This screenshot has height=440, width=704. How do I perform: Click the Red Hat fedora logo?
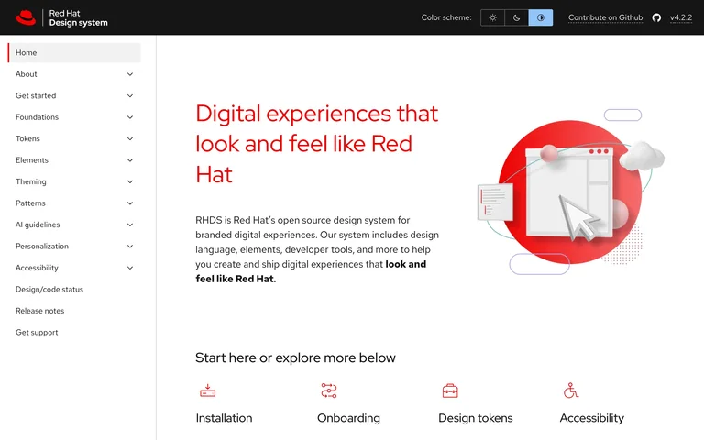point(25,17)
